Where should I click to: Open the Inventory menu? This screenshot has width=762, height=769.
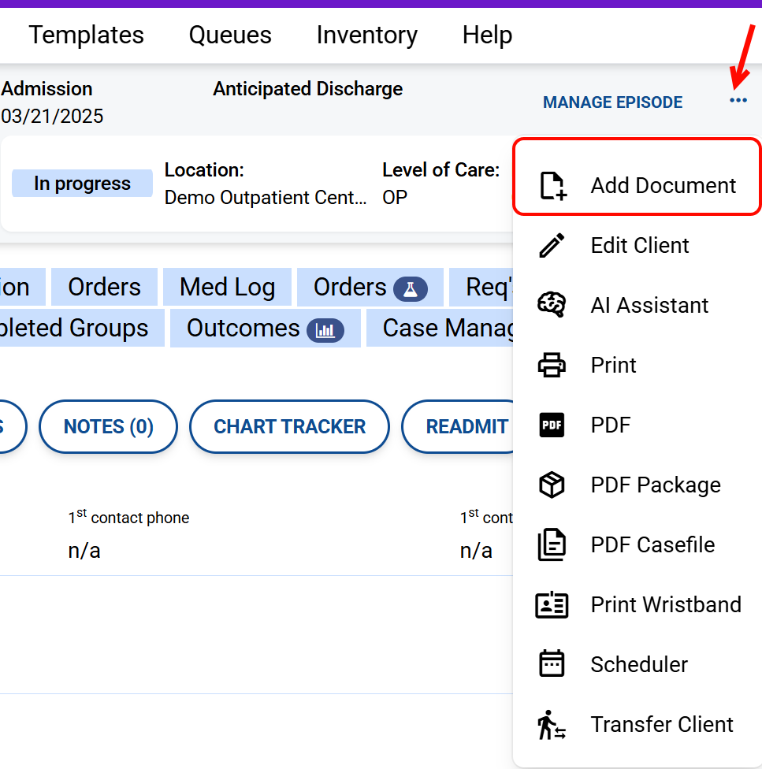coord(366,35)
